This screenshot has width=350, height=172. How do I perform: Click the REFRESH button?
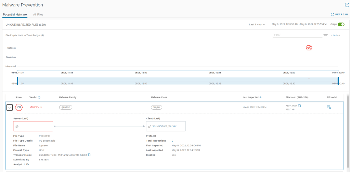pos(339,15)
